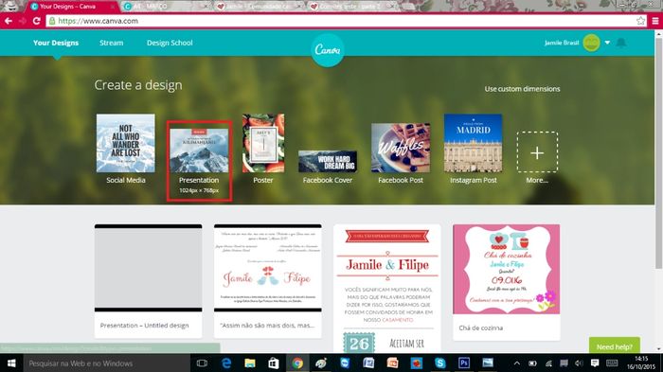The height and width of the screenshot is (372, 663).
Task: Open the Windows Start button
Action: point(11,363)
